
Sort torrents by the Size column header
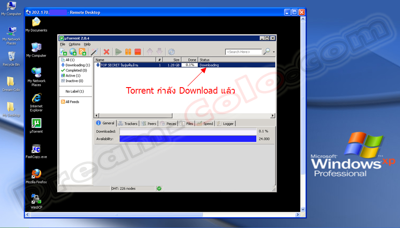point(172,60)
